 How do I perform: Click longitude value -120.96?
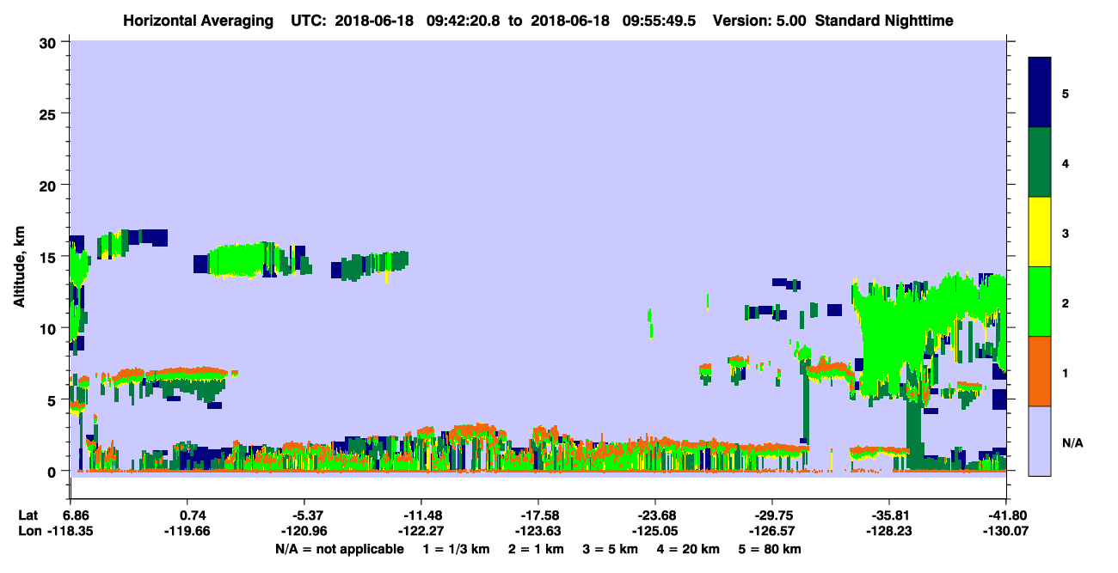(304, 531)
